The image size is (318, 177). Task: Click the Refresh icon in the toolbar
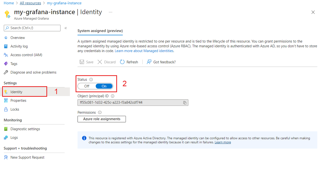tap(122, 62)
